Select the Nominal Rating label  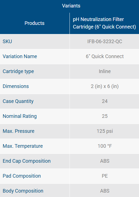(x=20, y=116)
